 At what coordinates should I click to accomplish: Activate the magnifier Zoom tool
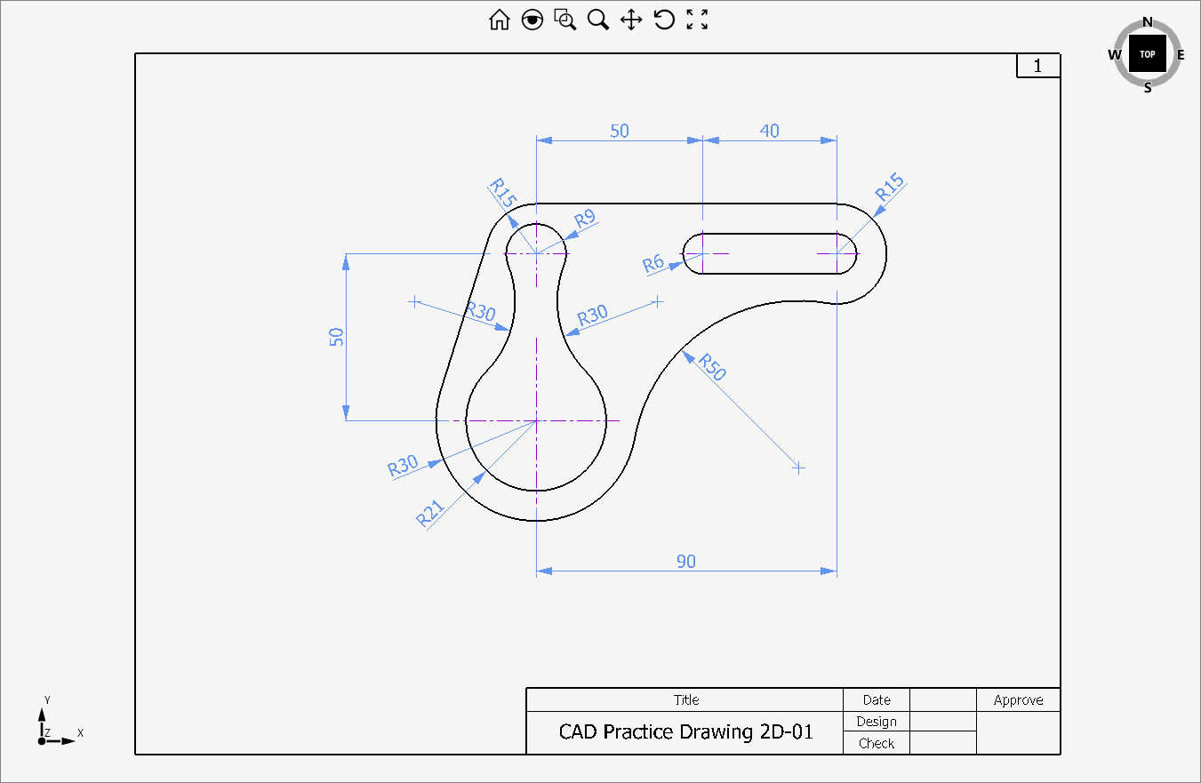(598, 20)
